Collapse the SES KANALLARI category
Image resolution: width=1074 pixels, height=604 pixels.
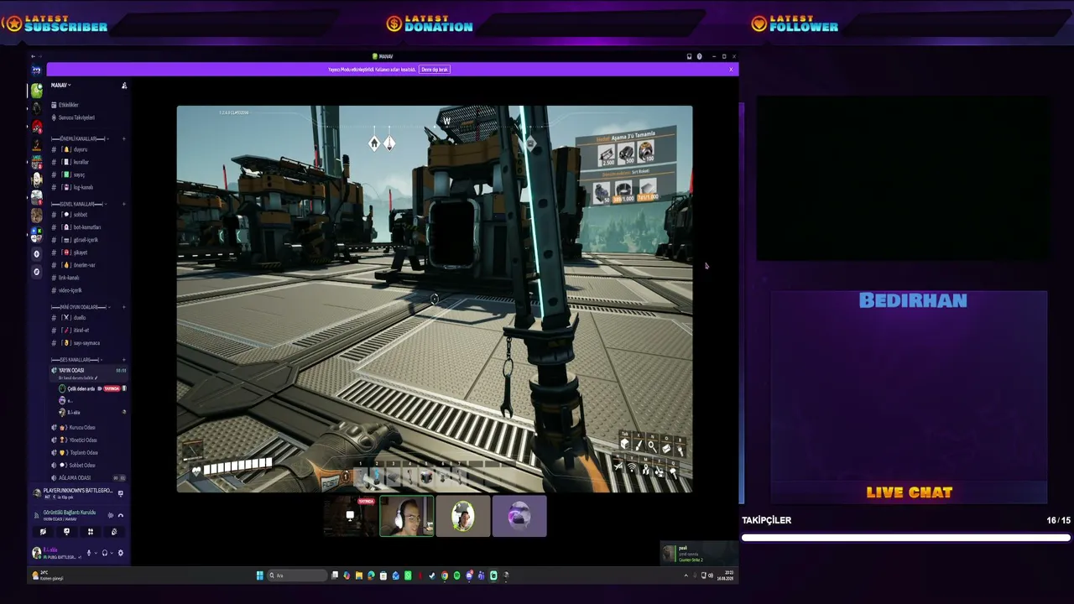coord(76,360)
